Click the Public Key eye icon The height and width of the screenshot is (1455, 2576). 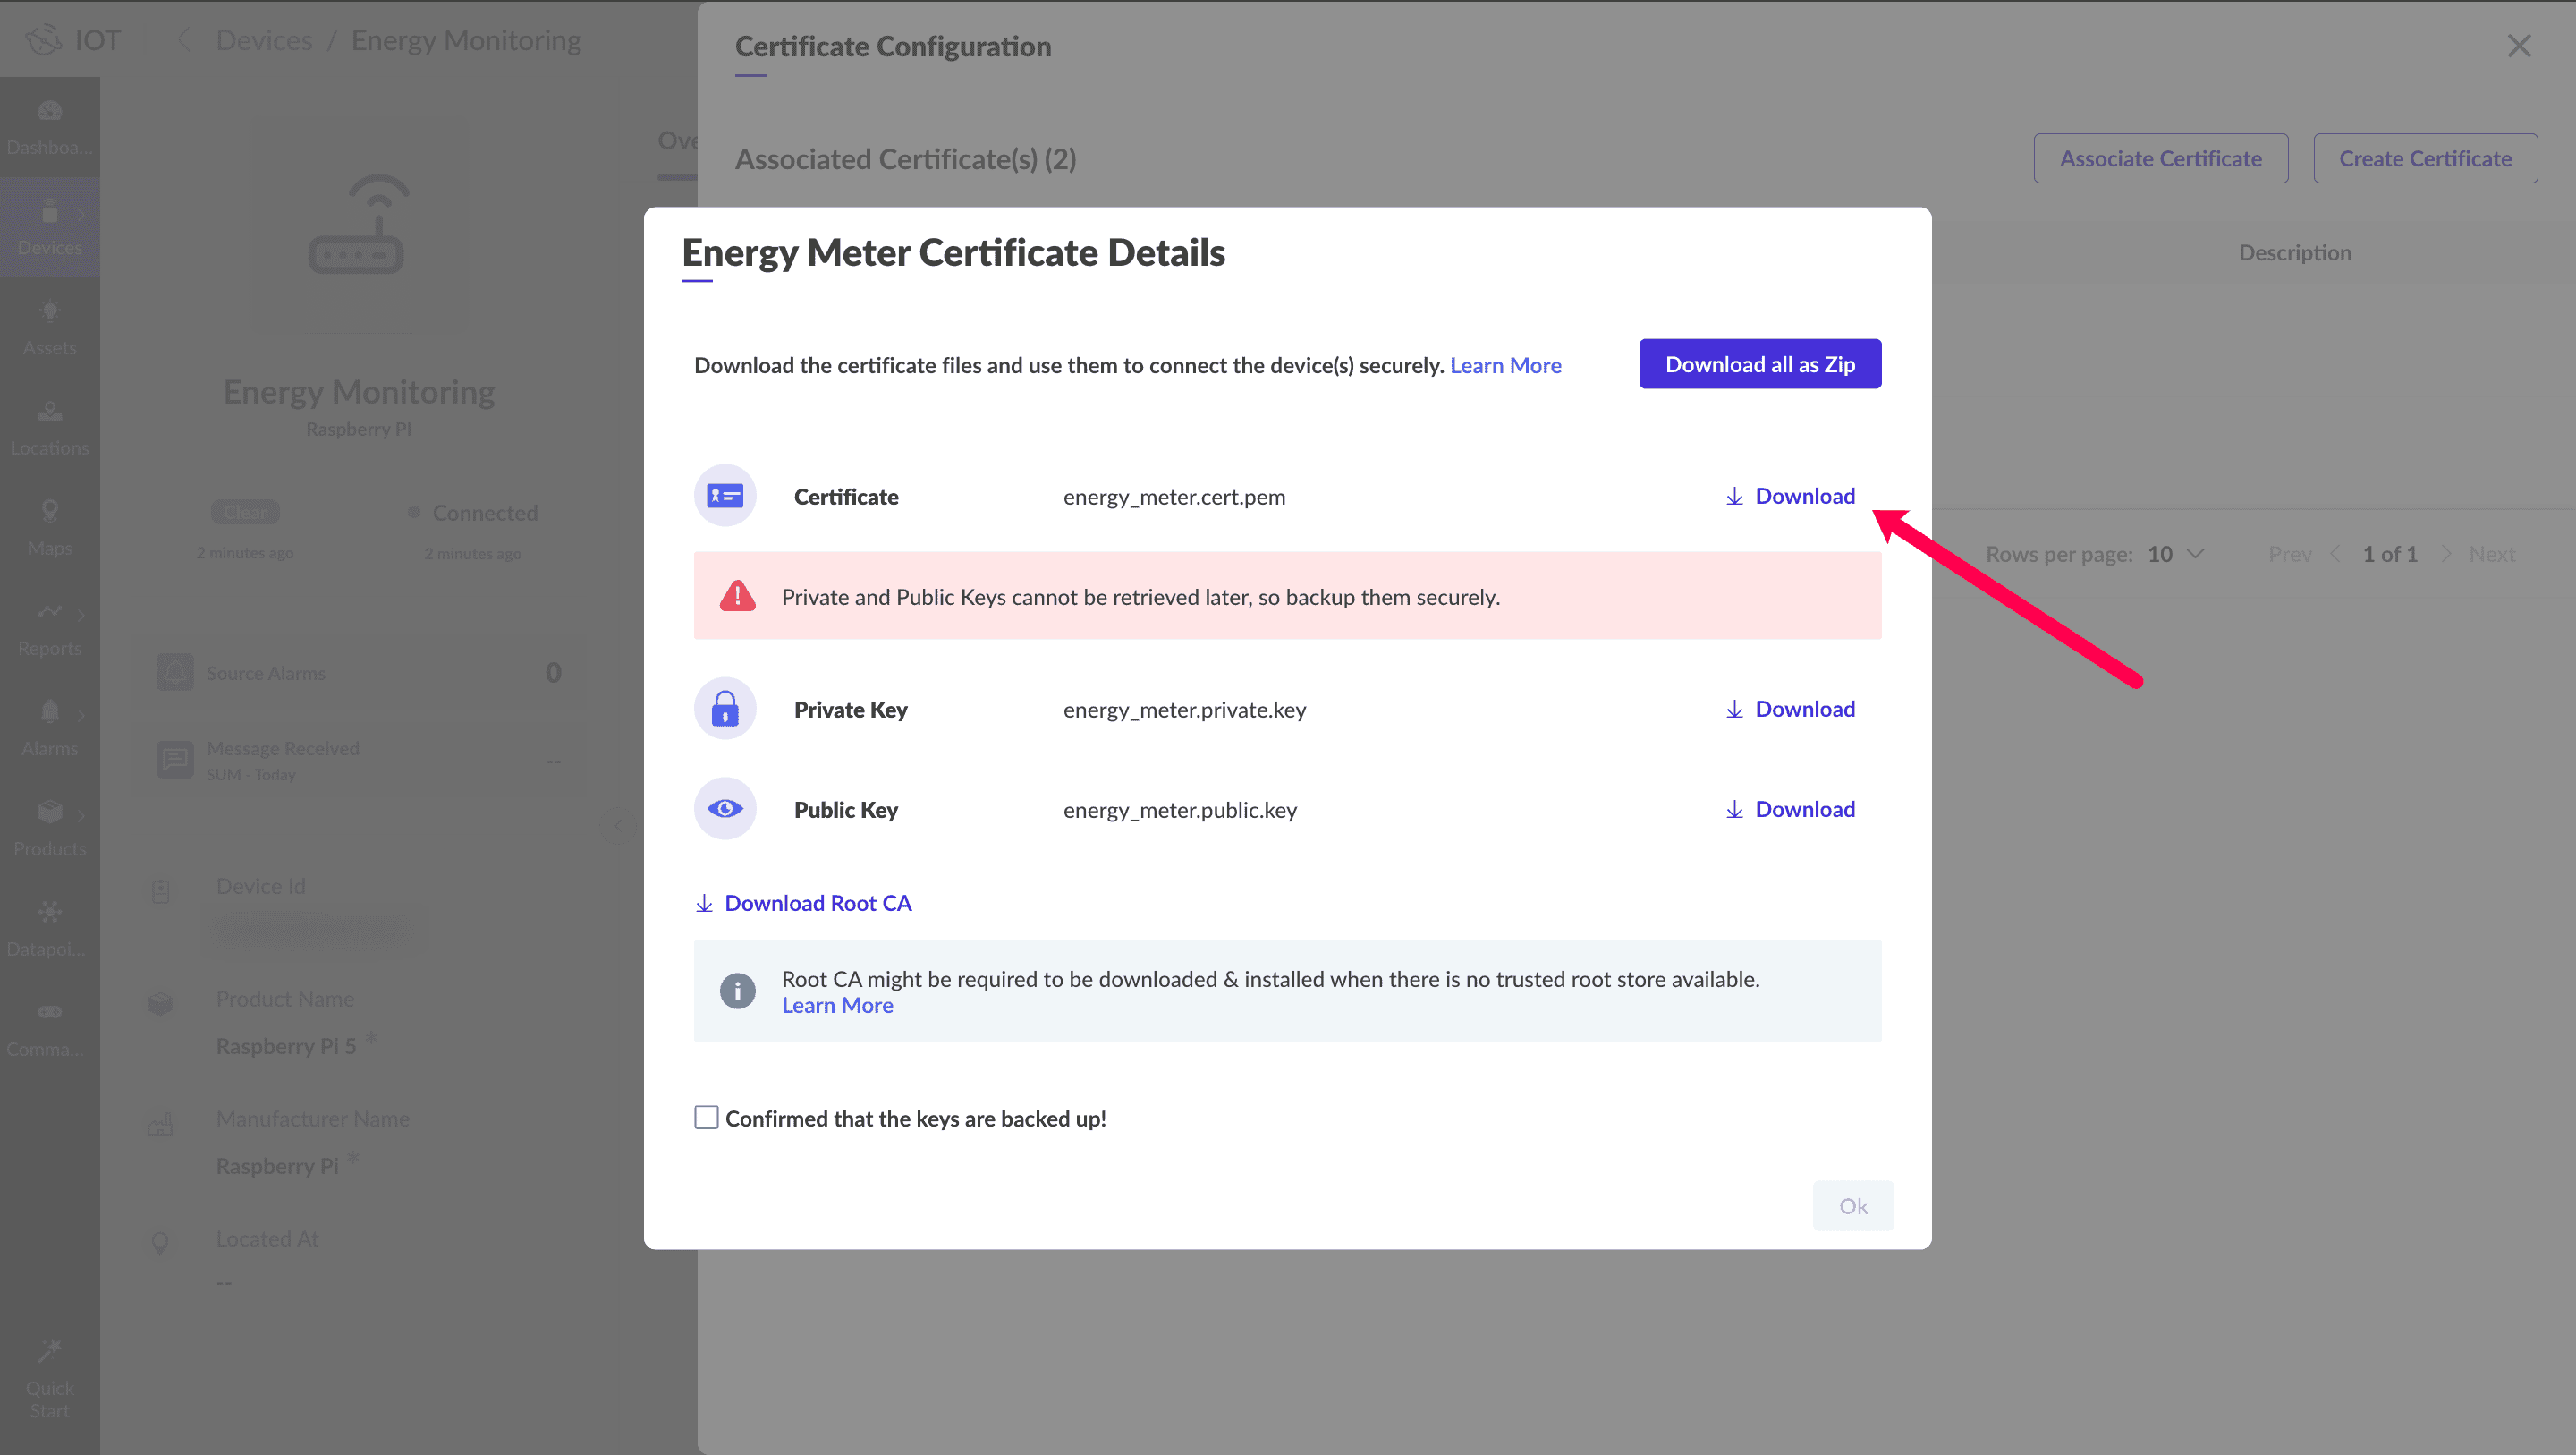(x=724, y=809)
